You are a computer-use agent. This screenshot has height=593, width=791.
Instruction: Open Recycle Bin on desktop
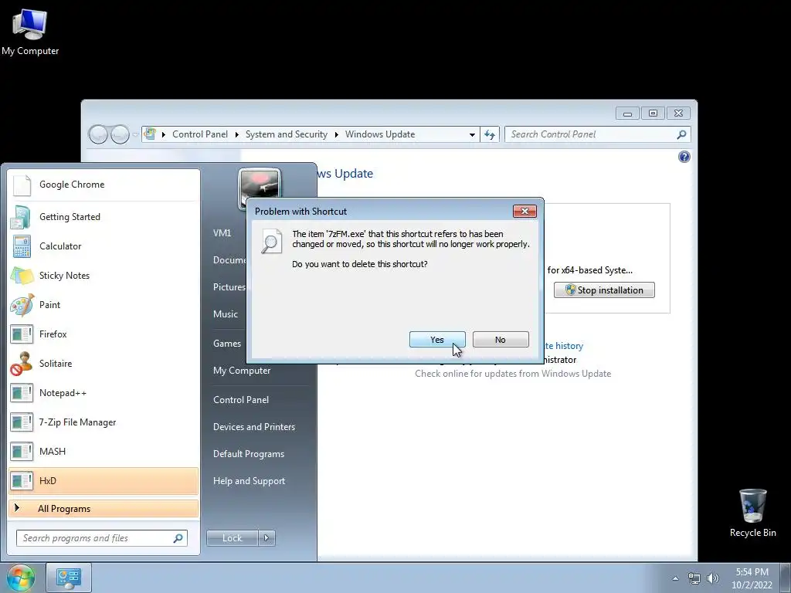tap(752, 513)
